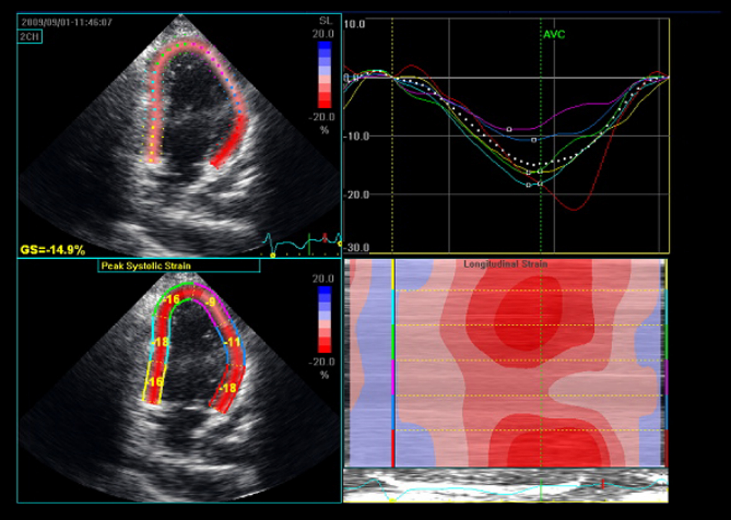The height and width of the screenshot is (520, 731).
Task: Click the red strain curve's lowest trough
Action: pyautogui.click(x=574, y=210)
